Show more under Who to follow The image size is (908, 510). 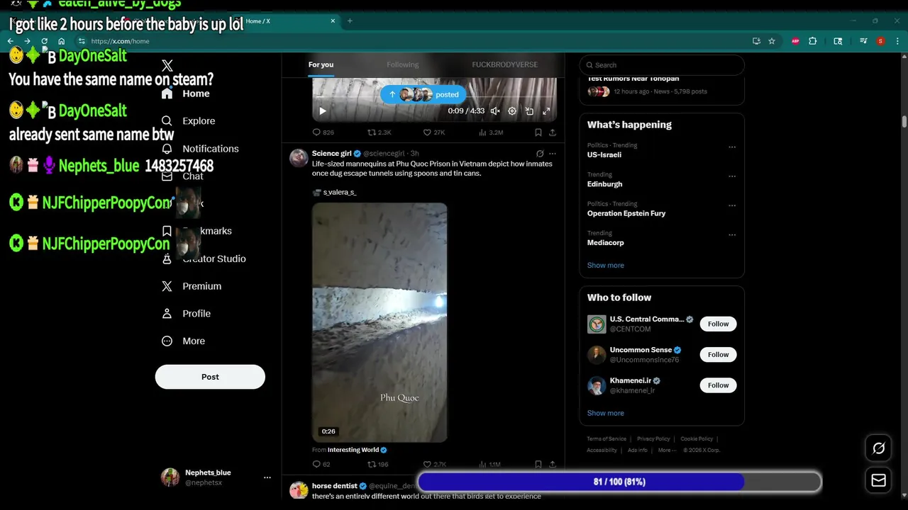[606, 413]
